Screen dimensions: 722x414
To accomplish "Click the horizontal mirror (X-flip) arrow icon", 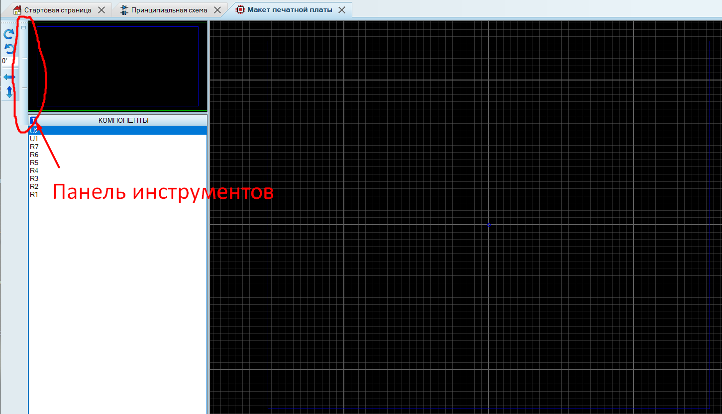I will point(9,77).
